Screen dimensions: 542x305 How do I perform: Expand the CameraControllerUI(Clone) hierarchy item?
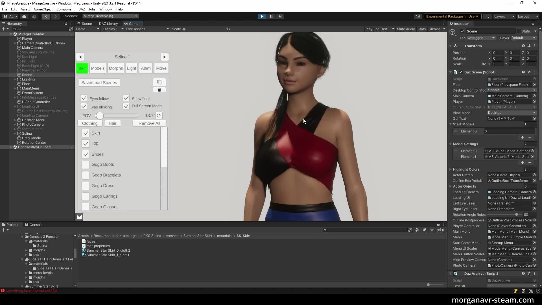click(x=15, y=43)
